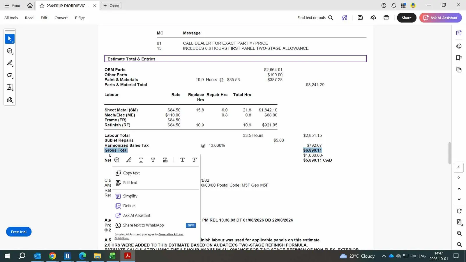Screen dimensions: 466x262
Task: Start the Free trial
Action: [19, 232]
